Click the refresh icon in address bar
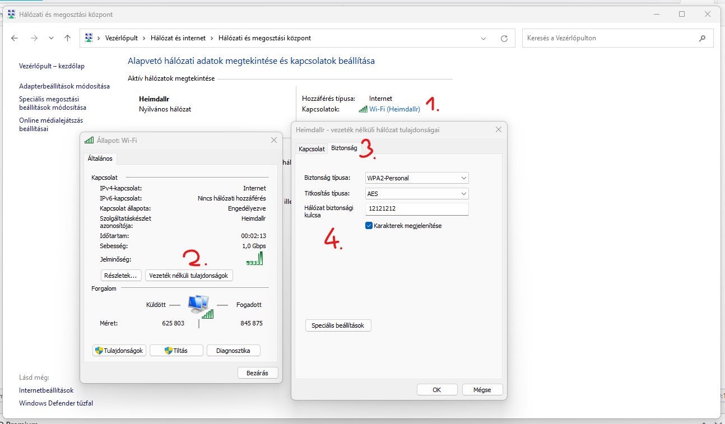 504,38
